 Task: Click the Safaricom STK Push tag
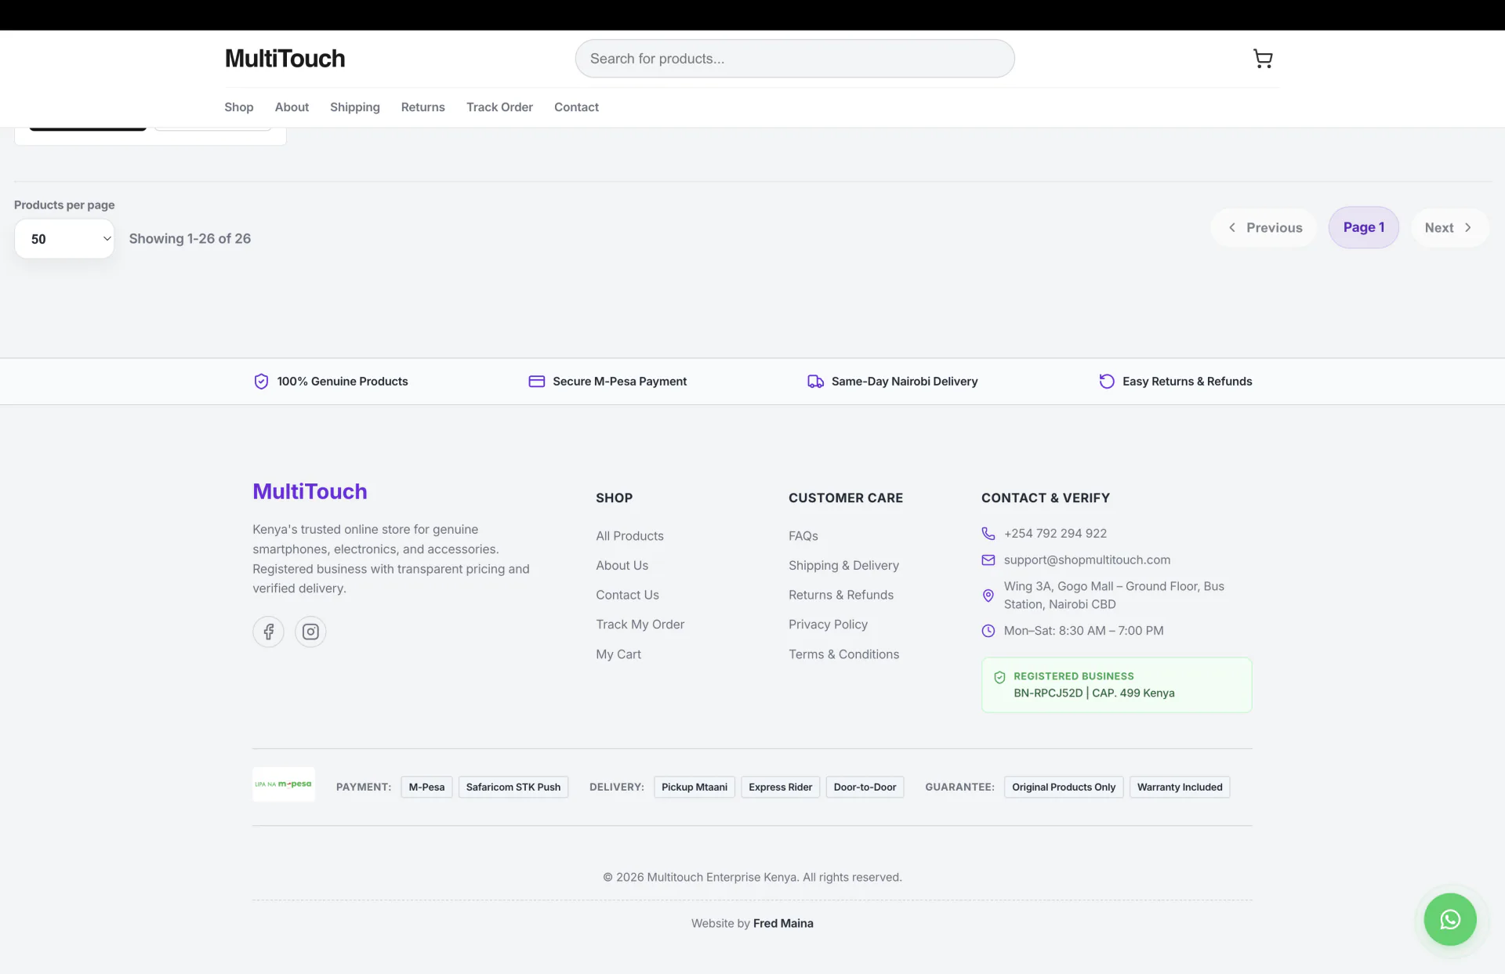pyautogui.click(x=513, y=788)
